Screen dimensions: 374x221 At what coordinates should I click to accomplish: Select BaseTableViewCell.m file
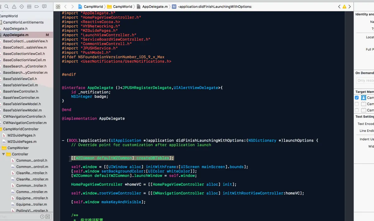pos(20,85)
